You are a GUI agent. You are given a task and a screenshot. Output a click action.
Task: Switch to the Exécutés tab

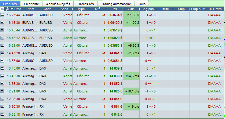pyautogui.click(x=10, y=4)
